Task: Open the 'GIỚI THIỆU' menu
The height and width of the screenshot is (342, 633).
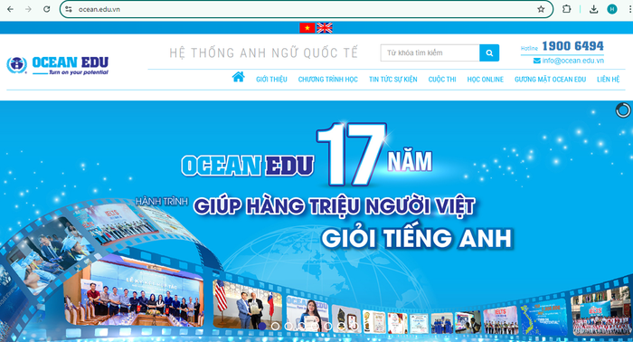Action: (x=271, y=79)
